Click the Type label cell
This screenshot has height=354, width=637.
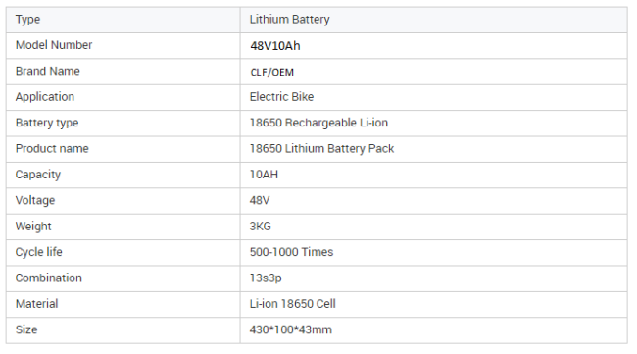pyautogui.click(x=123, y=20)
